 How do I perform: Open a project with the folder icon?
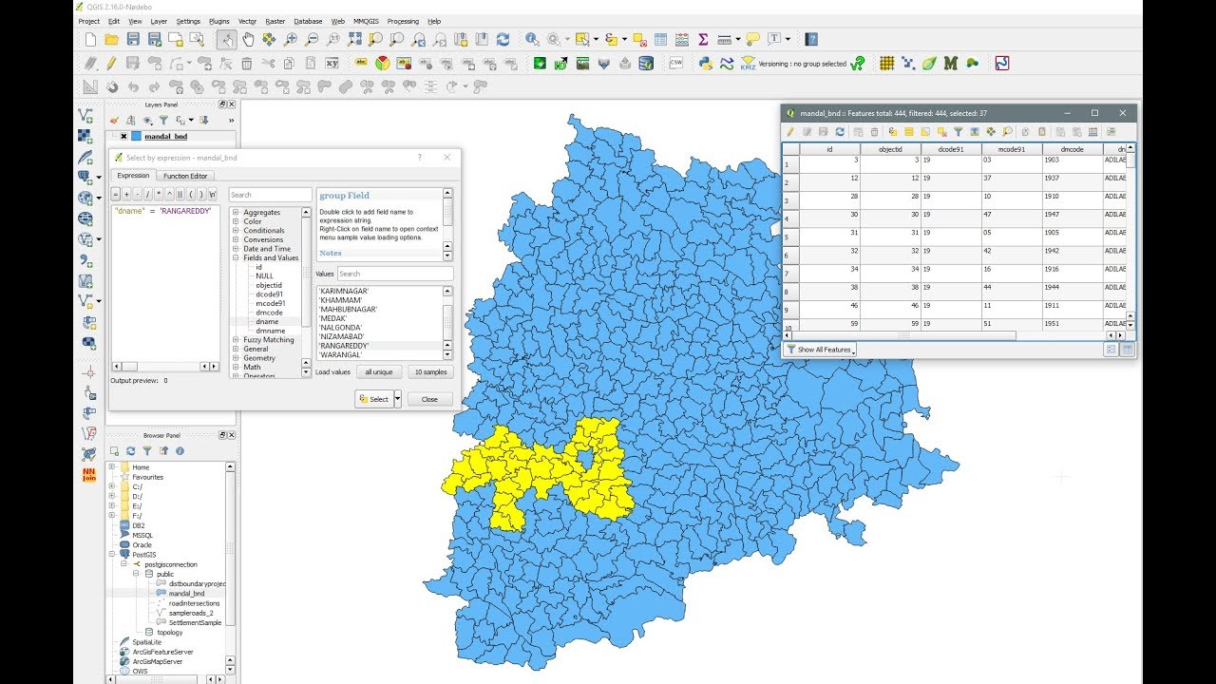point(111,39)
